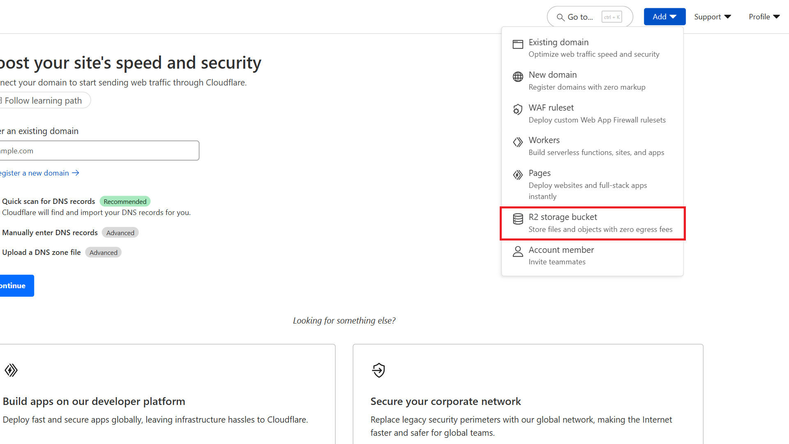The width and height of the screenshot is (789, 444).
Task: Select Upload a DNS zone file option
Action: 42,252
